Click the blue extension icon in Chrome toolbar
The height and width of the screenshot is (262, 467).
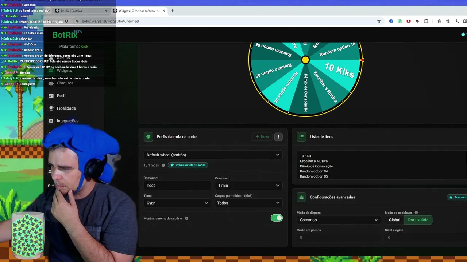(x=391, y=21)
